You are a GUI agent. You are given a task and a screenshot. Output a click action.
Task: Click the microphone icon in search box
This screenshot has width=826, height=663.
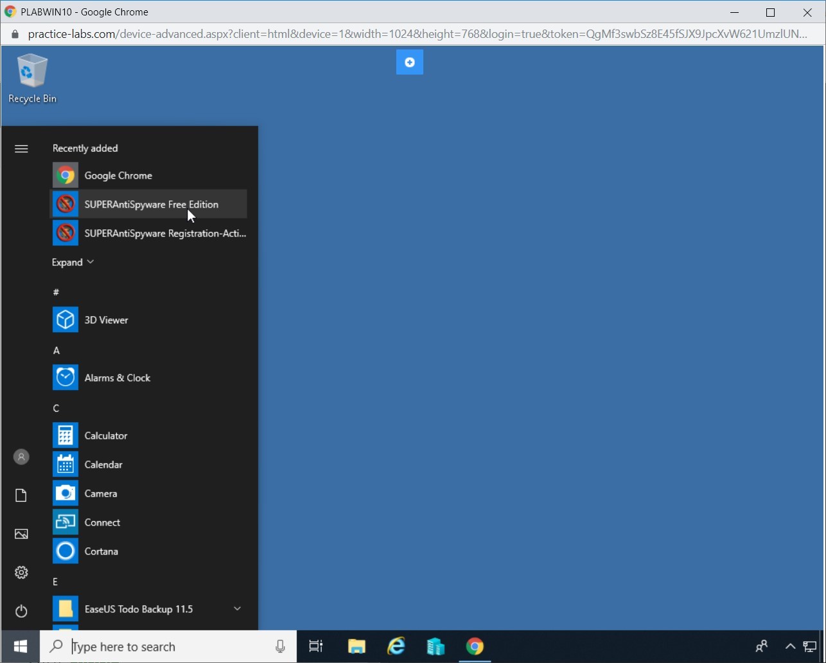click(x=280, y=647)
